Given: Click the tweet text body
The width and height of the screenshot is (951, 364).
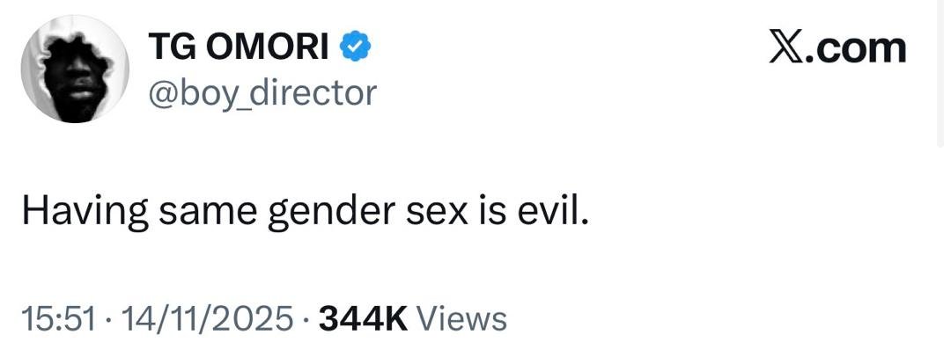Looking at the screenshot, I should [303, 214].
